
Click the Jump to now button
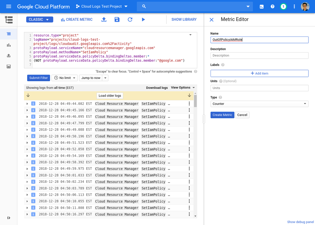click(x=91, y=78)
